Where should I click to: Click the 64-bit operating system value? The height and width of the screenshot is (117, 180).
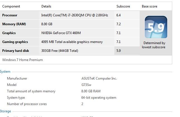[99, 98]
